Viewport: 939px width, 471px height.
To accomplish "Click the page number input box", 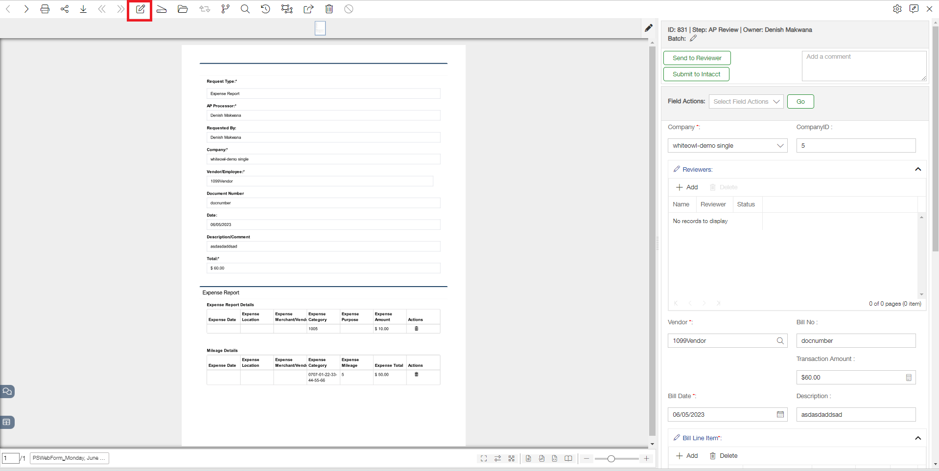I will 10,458.
